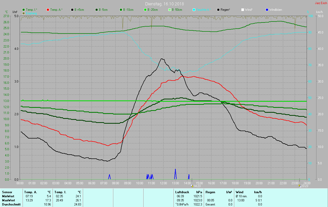Click the MinWert row label

point(8,196)
